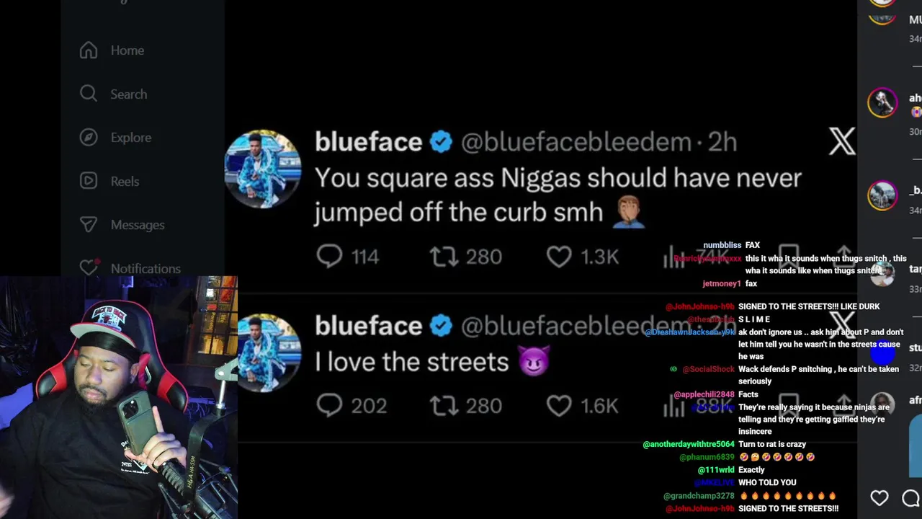This screenshot has width=922, height=519.
Task: Retweet the 'I love the streets' tweet
Action: (x=444, y=406)
